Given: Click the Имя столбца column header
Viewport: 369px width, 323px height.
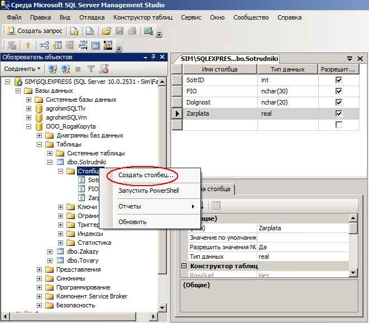Looking at the screenshot, I should coord(220,69).
